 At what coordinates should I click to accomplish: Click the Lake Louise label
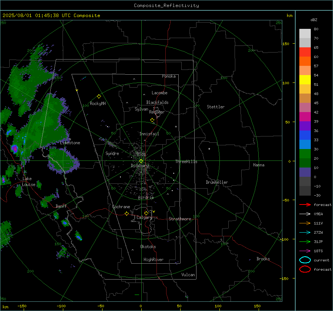[28, 182]
